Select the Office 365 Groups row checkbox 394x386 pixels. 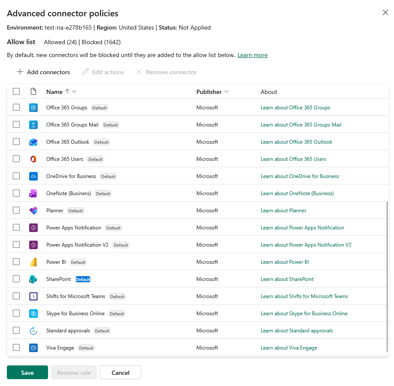pos(16,107)
